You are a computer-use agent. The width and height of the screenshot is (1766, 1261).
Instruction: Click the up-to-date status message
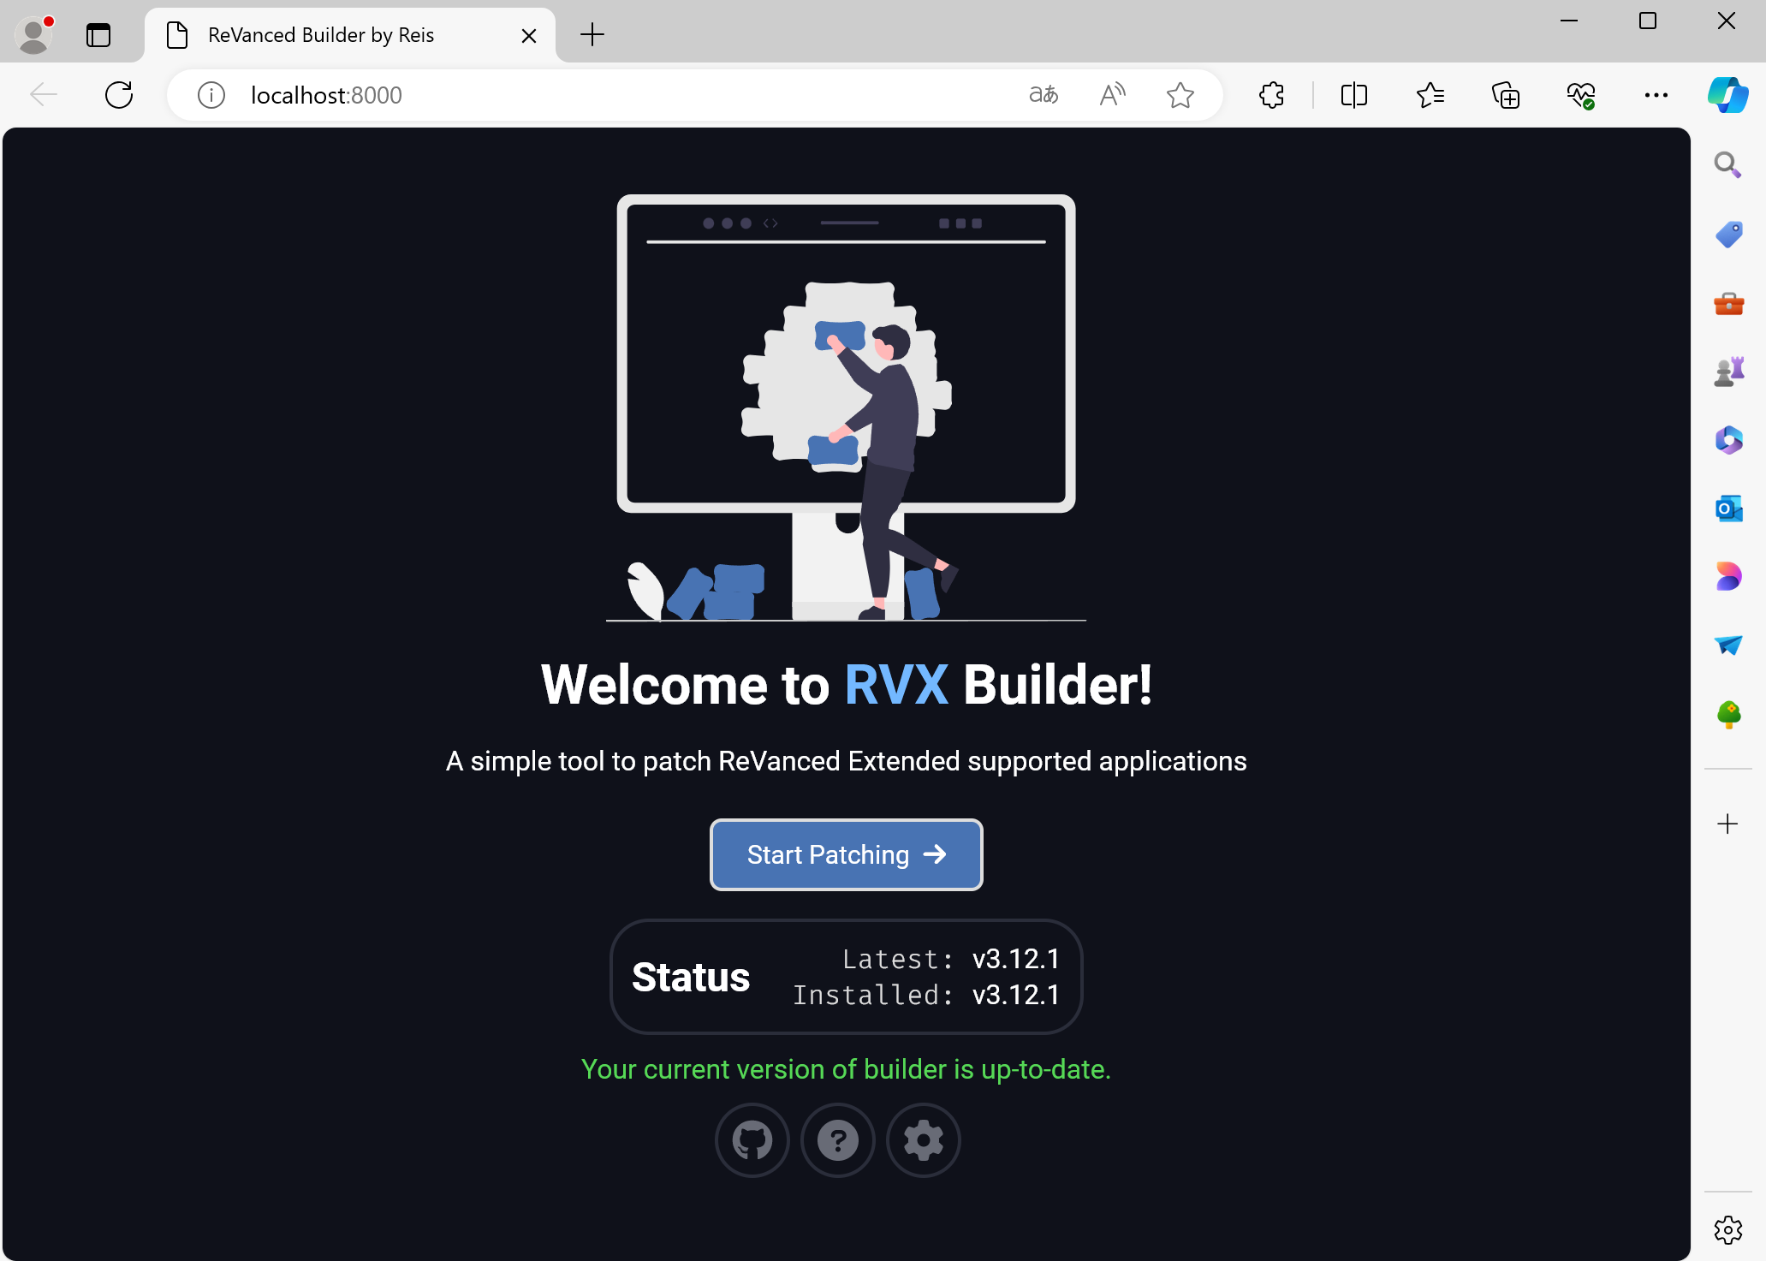point(846,1069)
